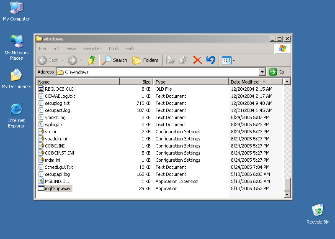Select the REGLOCS.OLD file icon

(x=41, y=89)
